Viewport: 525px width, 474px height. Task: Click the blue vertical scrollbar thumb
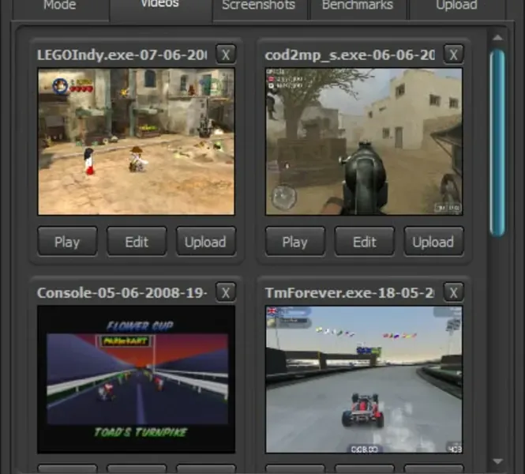tap(497, 143)
